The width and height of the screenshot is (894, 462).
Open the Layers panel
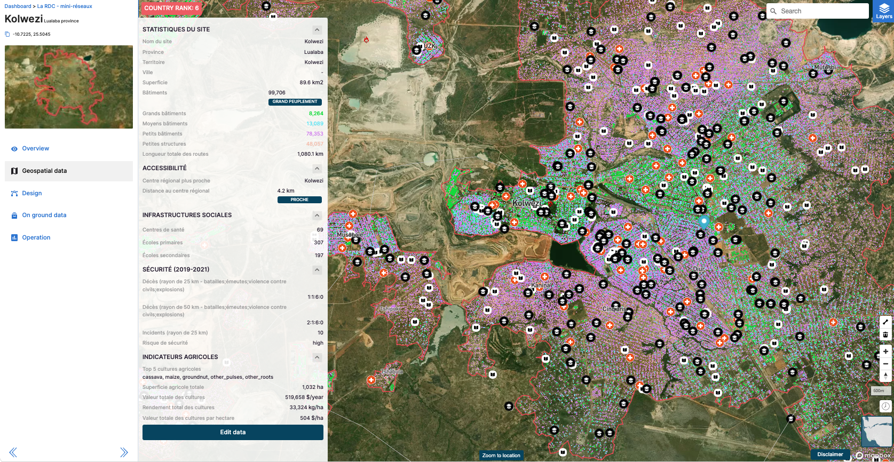pyautogui.click(x=883, y=11)
